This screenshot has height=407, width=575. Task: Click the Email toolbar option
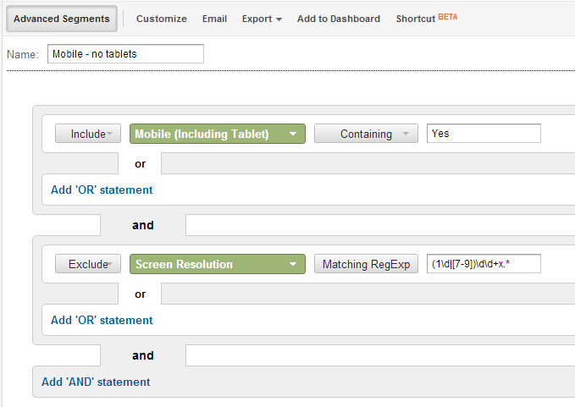point(214,19)
